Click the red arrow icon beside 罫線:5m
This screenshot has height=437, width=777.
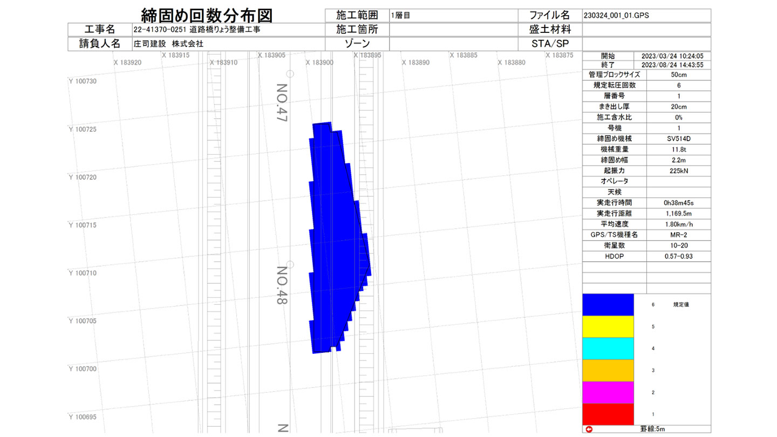click(x=589, y=429)
